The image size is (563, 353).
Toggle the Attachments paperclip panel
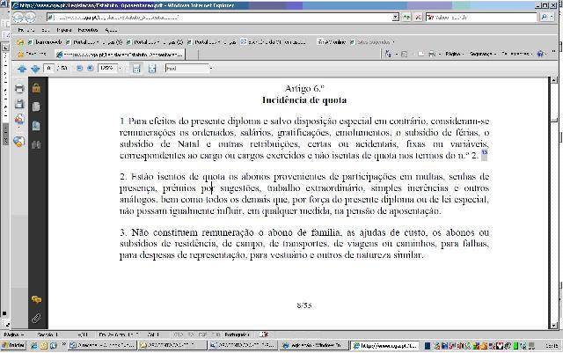[x=36, y=319]
